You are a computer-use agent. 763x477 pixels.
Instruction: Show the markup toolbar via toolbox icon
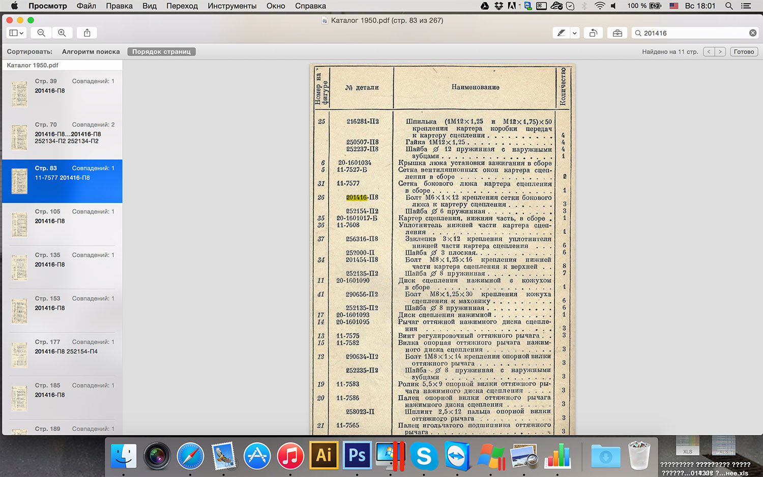[x=617, y=33]
